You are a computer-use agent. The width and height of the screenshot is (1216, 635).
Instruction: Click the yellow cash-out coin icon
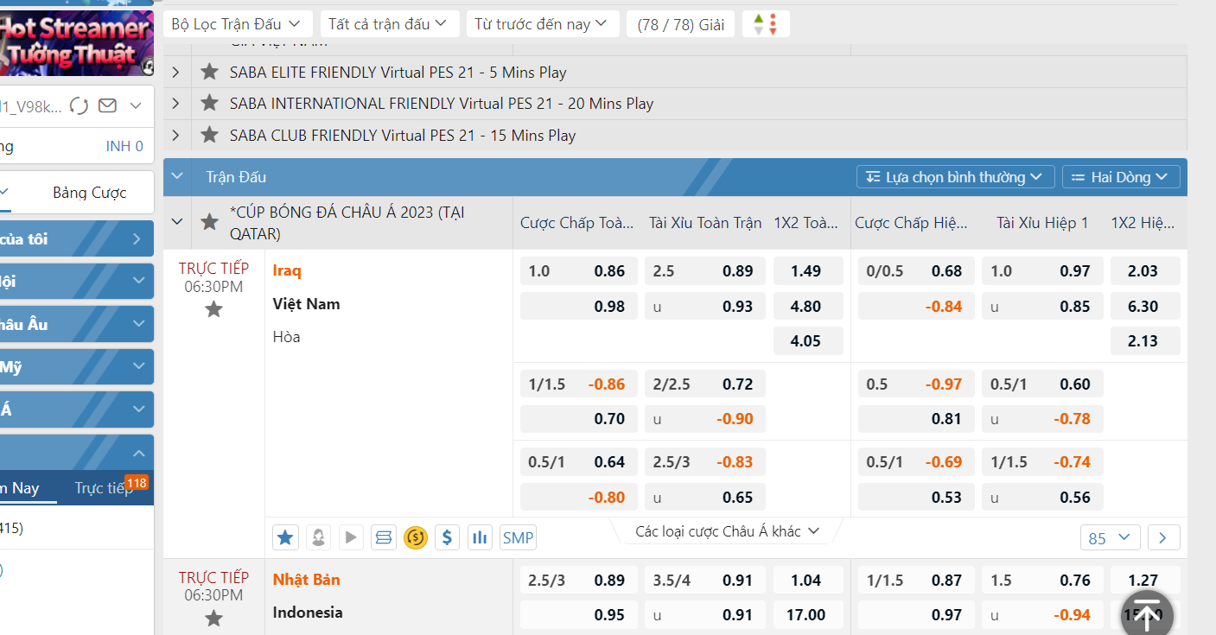tap(415, 537)
